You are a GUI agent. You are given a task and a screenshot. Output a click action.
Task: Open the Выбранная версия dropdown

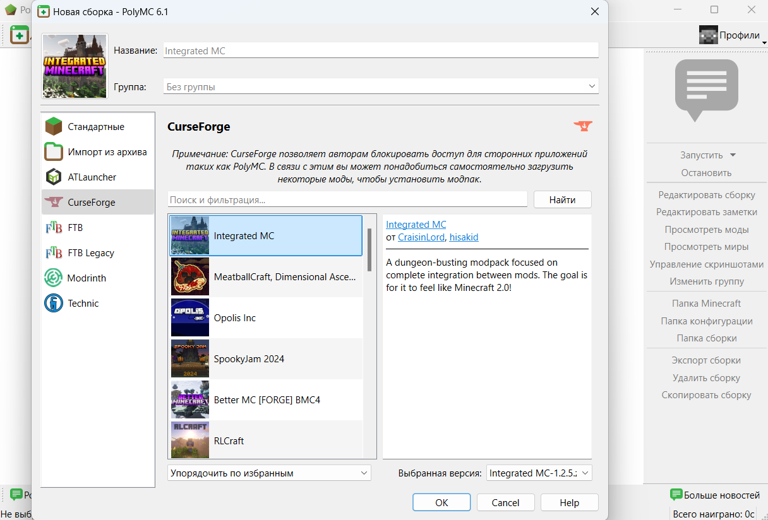click(x=539, y=473)
